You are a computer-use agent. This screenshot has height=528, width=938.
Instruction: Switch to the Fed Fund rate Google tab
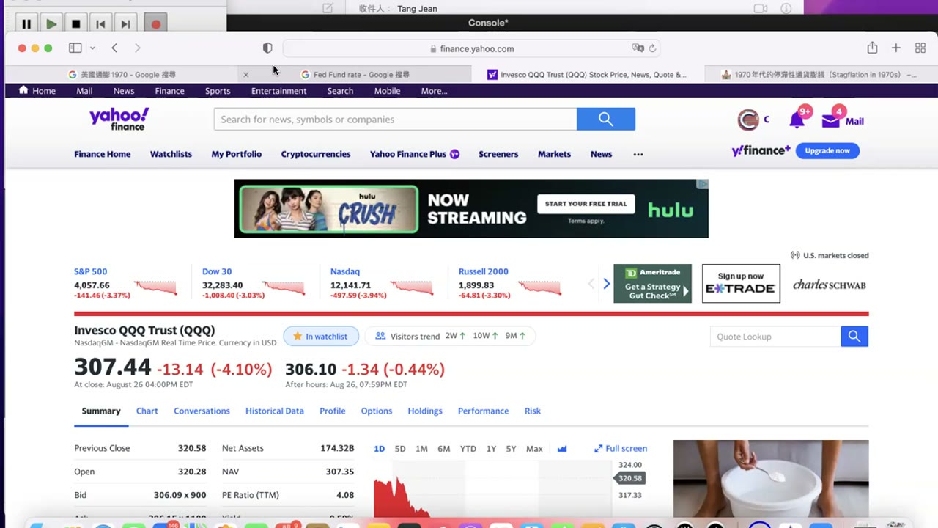[x=355, y=74]
